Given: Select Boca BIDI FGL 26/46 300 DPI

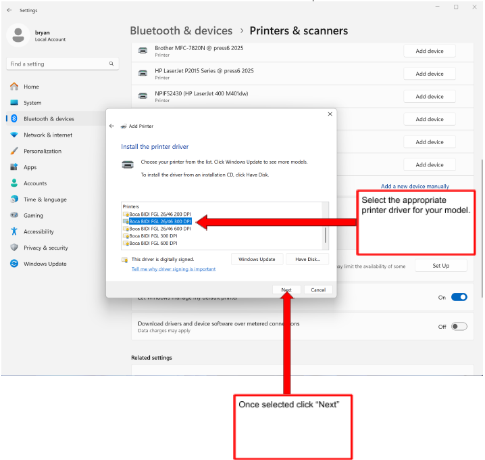Looking at the screenshot, I should [160, 221].
